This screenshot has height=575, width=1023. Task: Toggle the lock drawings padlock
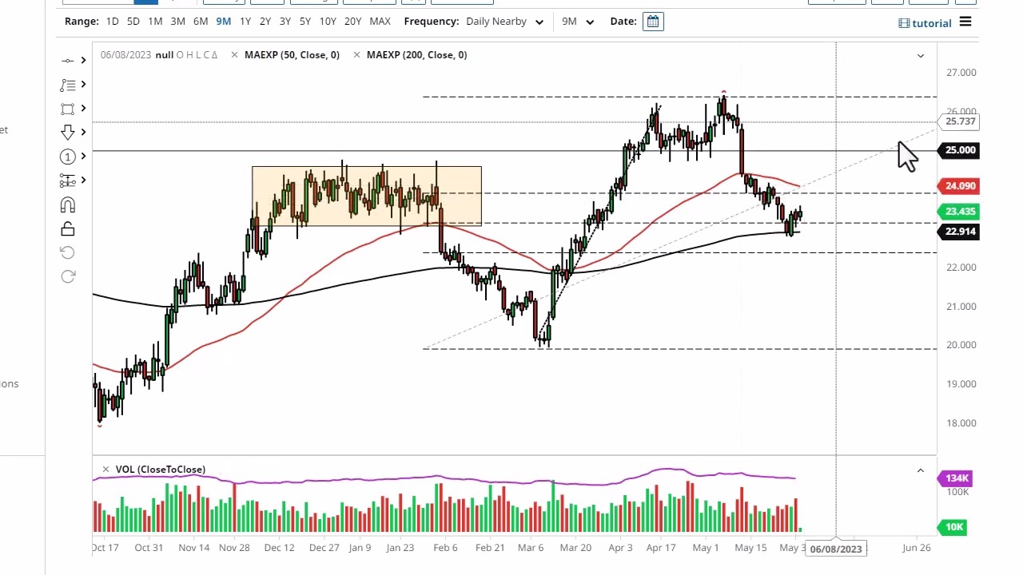(68, 229)
